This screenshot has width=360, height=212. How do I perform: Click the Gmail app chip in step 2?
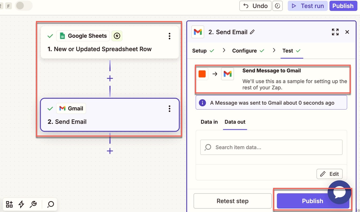click(x=71, y=109)
